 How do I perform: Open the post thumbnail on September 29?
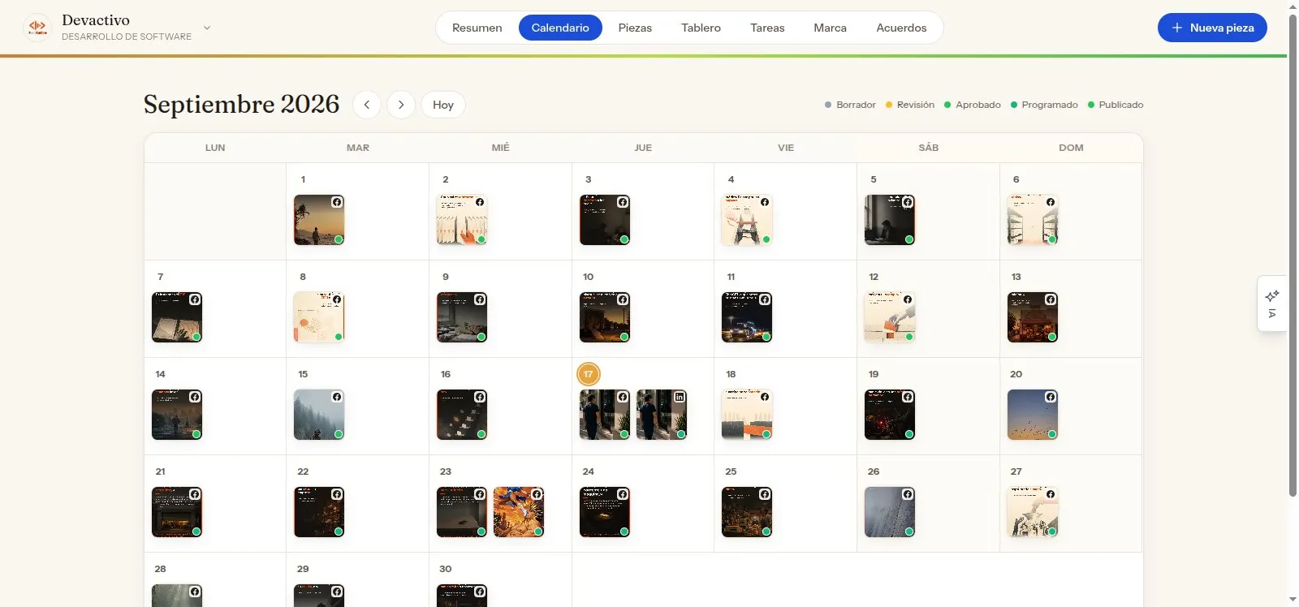pyautogui.click(x=319, y=596)
